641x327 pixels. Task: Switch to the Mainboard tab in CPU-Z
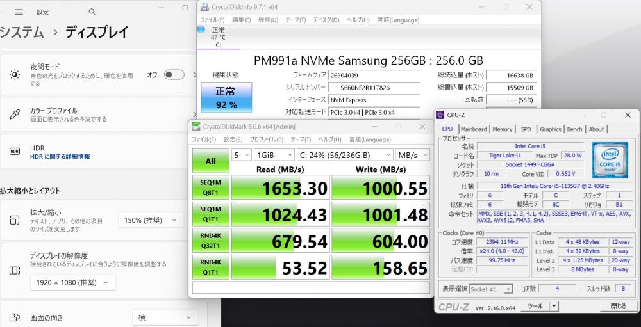[474, 129]
